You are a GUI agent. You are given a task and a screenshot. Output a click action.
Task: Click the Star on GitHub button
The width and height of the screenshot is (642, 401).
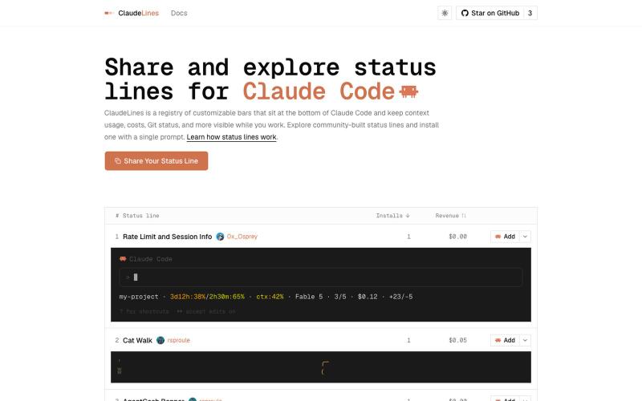[490, 13]
